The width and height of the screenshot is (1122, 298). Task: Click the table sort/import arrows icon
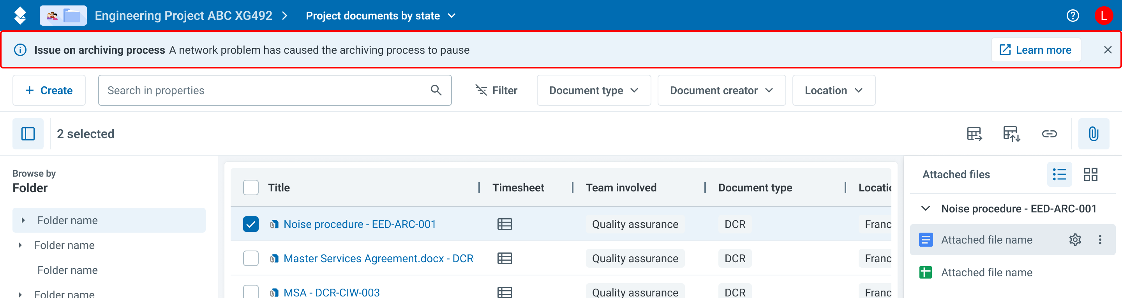click(1012, 134)
